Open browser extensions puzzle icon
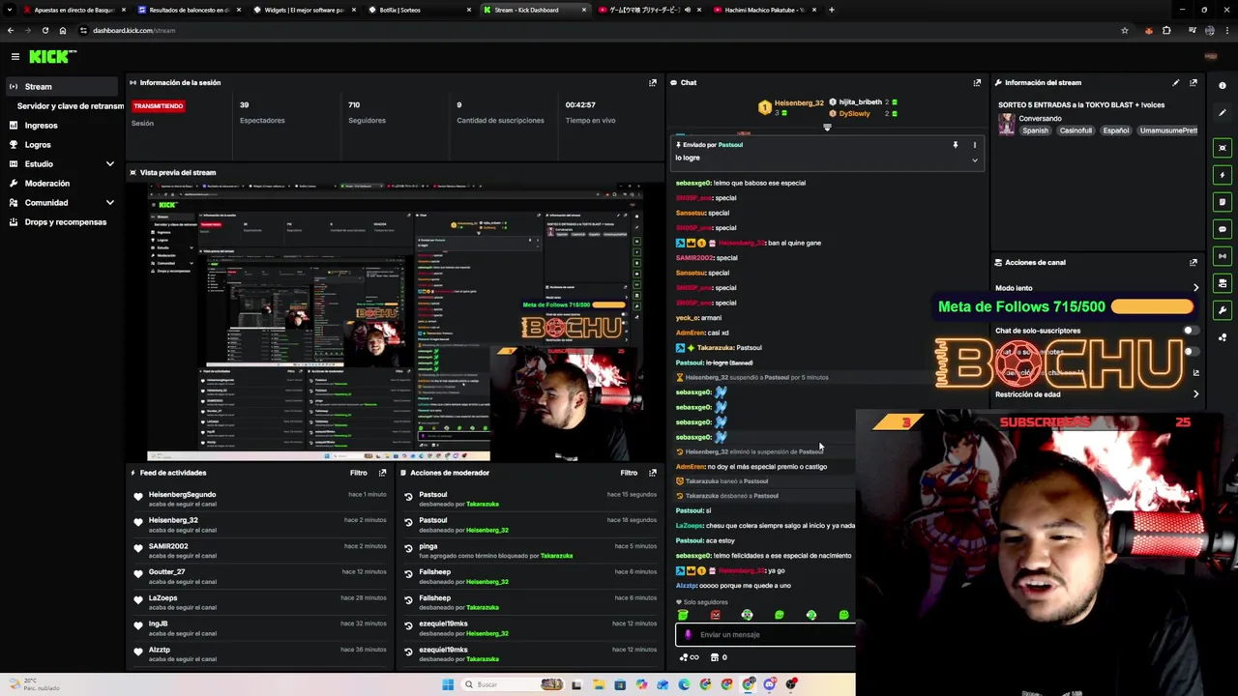This screenshot has height=696, width=1238. (x=1166, y=30)
